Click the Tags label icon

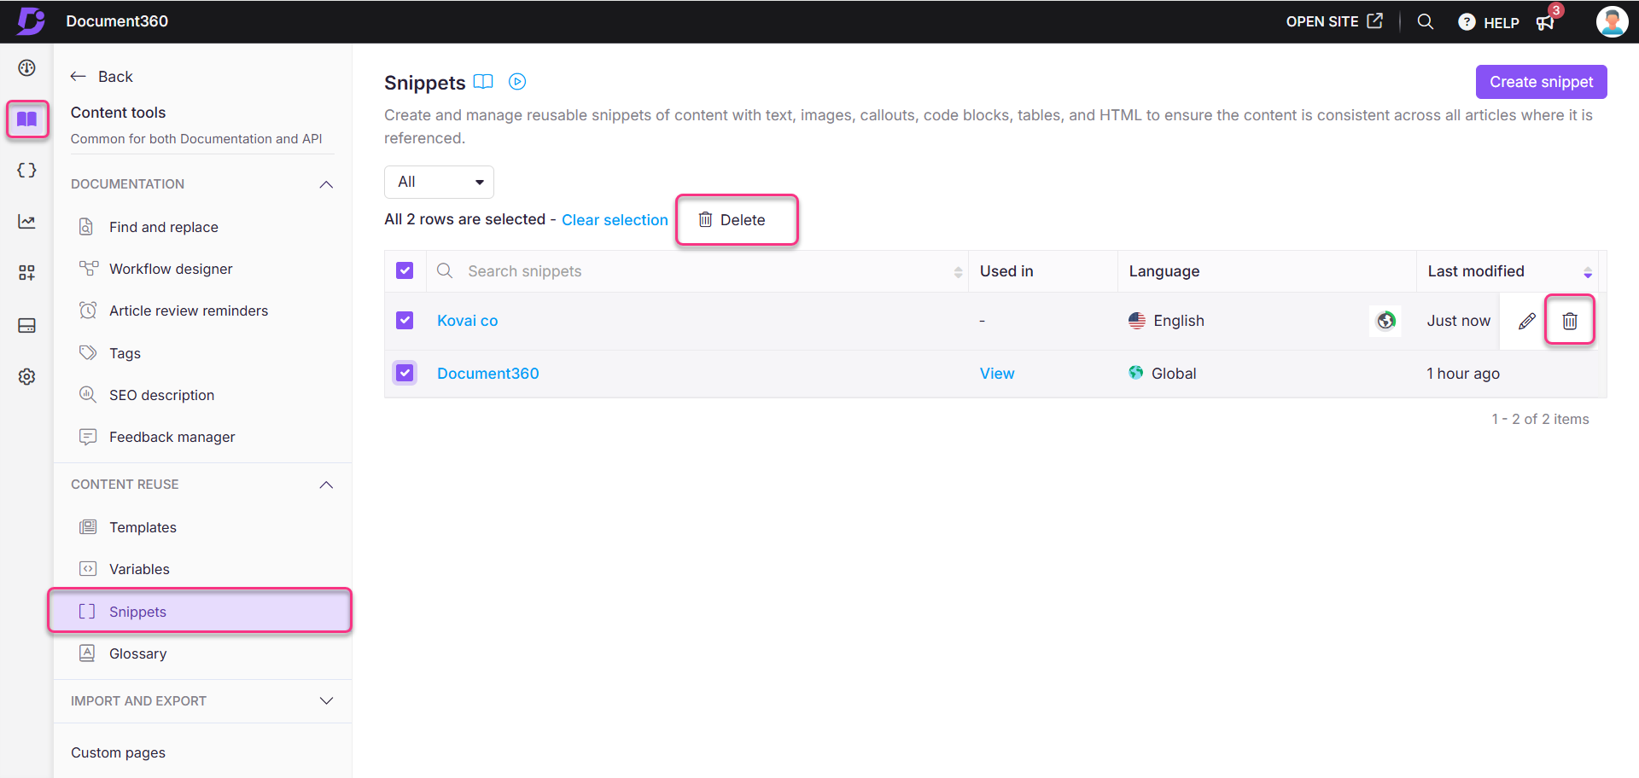tap(88, 352)
